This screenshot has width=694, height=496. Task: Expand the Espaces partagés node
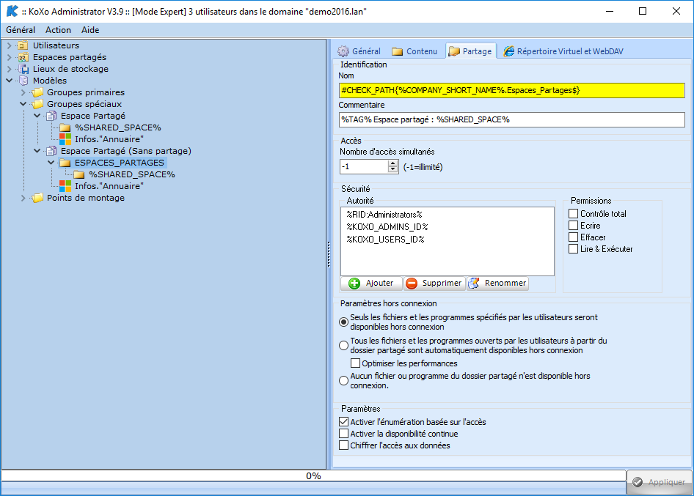click(x=10, y=57)
